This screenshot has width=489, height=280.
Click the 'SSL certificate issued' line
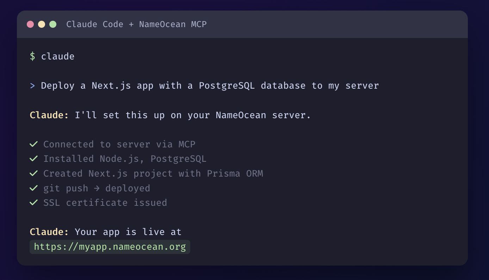pos(105,203)
